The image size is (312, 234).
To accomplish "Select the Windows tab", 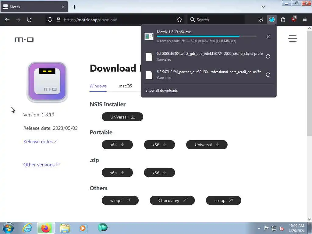I will point(98,86).
